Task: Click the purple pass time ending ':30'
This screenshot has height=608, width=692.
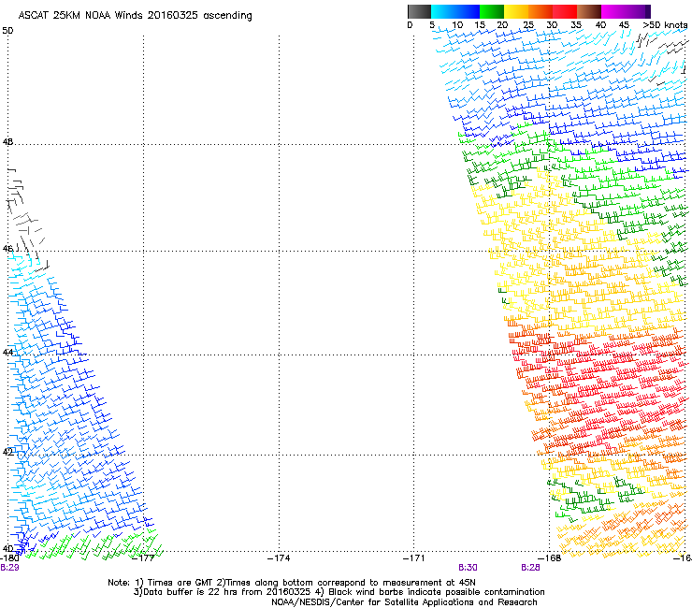Action: (468, 568)
